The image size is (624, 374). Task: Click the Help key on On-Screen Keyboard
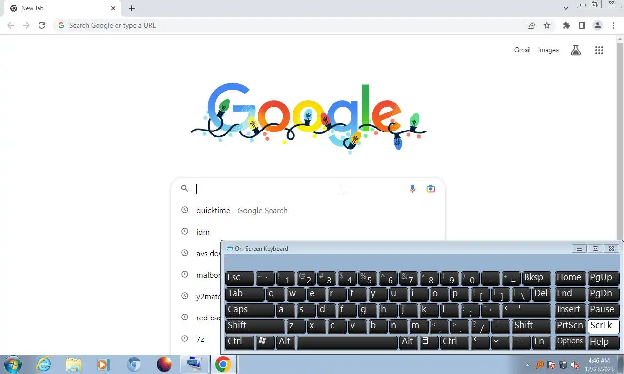604,342
